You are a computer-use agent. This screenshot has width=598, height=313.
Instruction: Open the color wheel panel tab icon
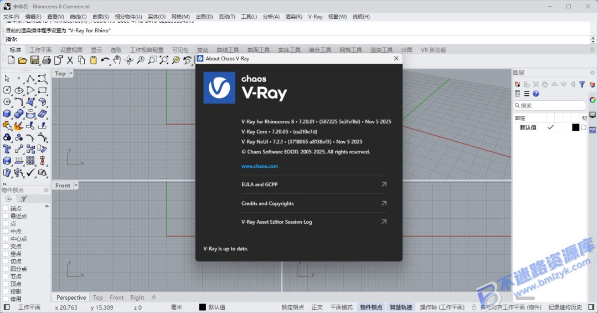[592, 100]
